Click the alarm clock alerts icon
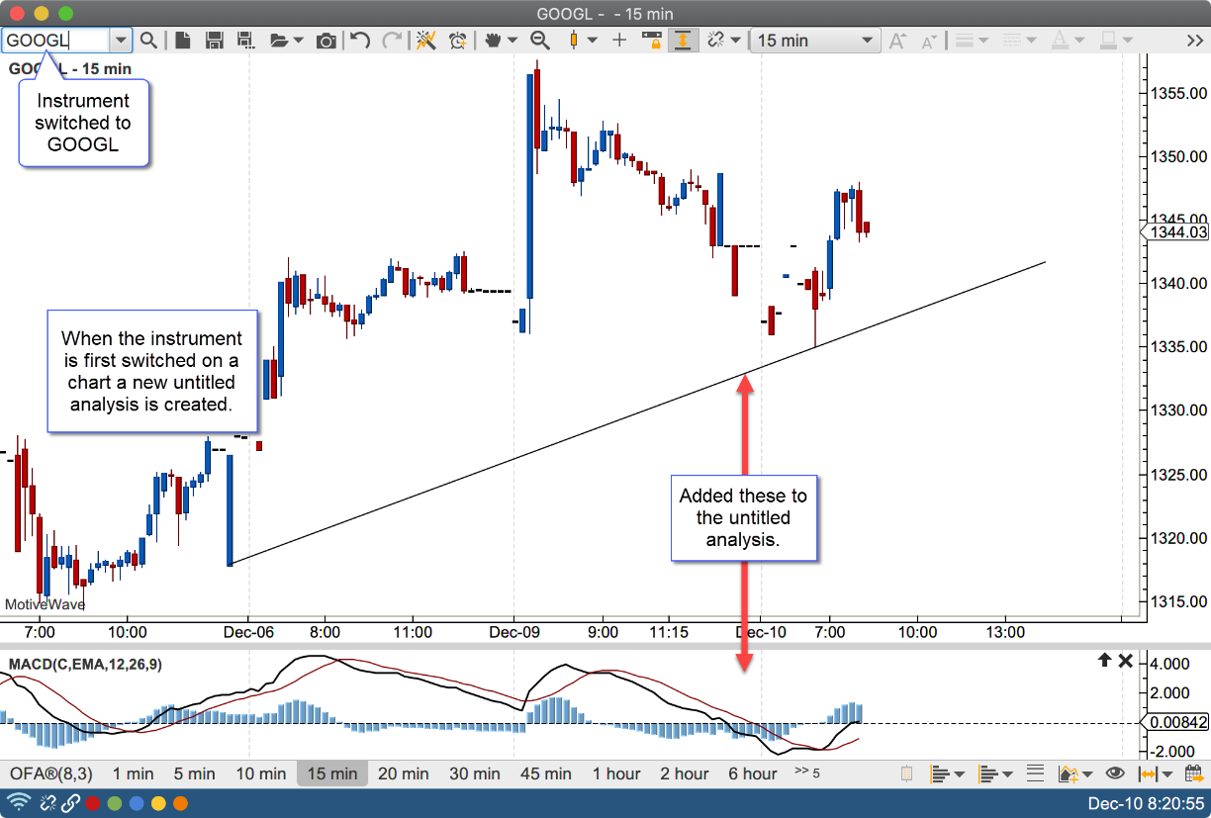Viewport: 1211px width, 818px height. [457, 41]
